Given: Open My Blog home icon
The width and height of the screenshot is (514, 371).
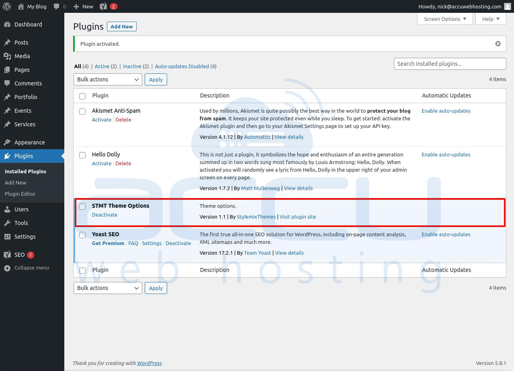Looking at the screenshot, I should click(21, 6).
